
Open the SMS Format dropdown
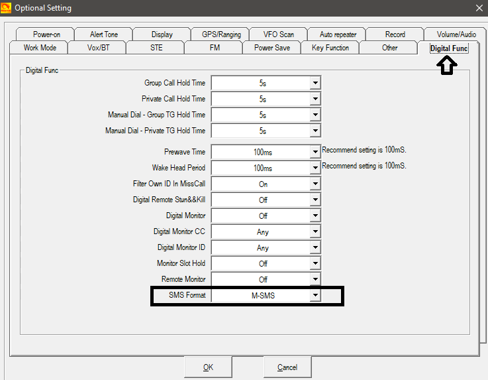click(x=315, y=295)
